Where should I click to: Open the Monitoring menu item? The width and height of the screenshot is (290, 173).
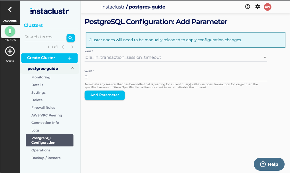click(x=41, y=77)
